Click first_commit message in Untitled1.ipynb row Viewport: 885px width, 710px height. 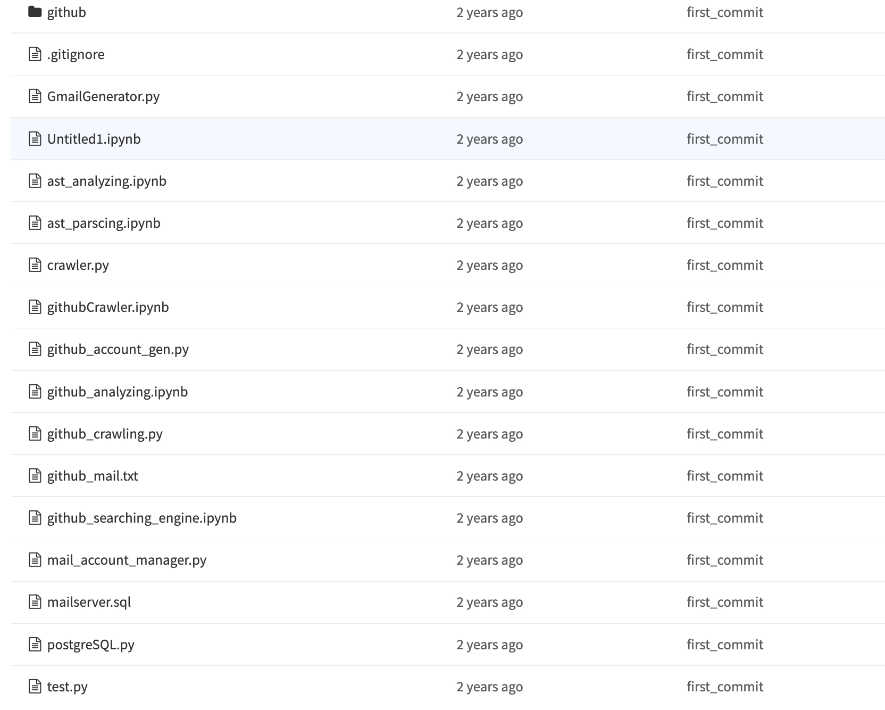725,139
